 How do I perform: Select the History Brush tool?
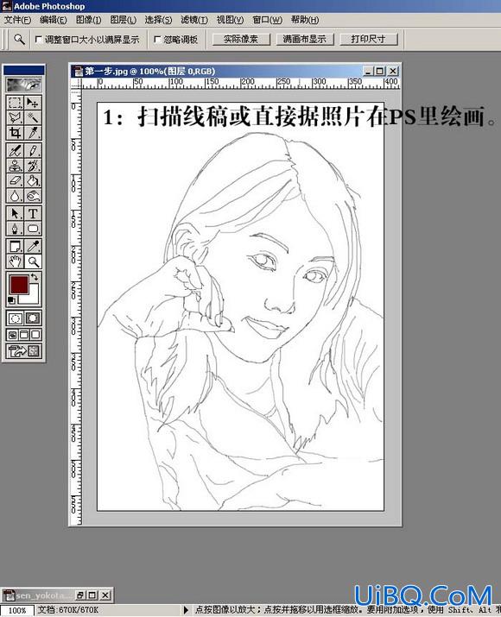[x=33, y=166]
